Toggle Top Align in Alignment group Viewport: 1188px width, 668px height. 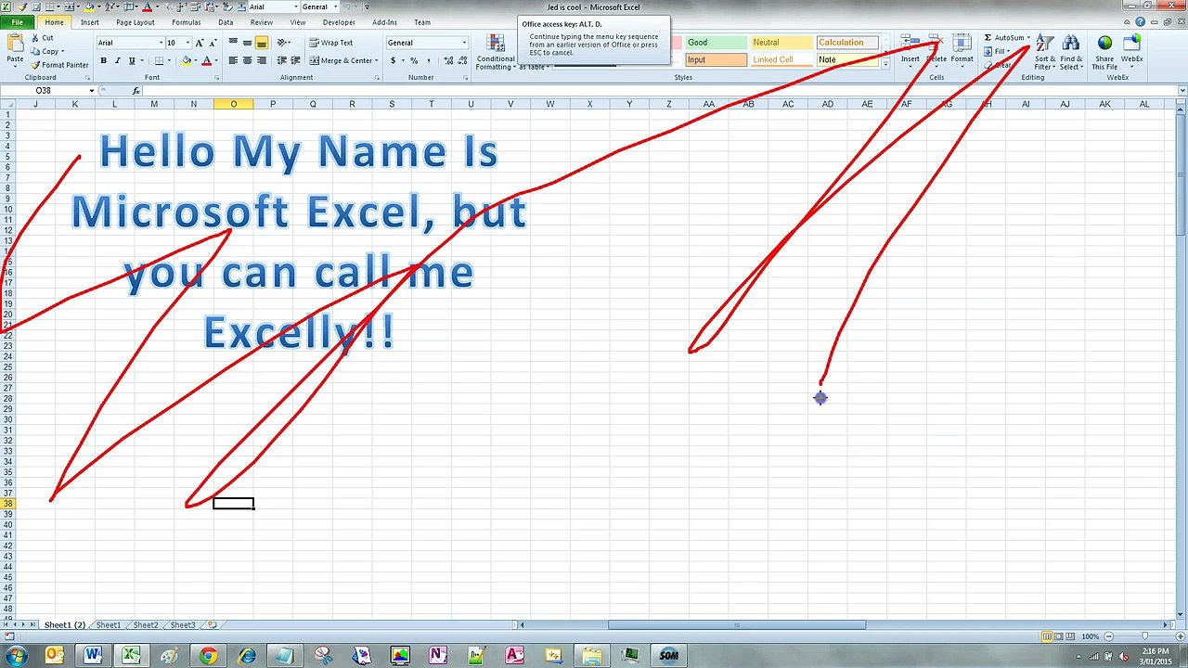[x=233, y=43]
